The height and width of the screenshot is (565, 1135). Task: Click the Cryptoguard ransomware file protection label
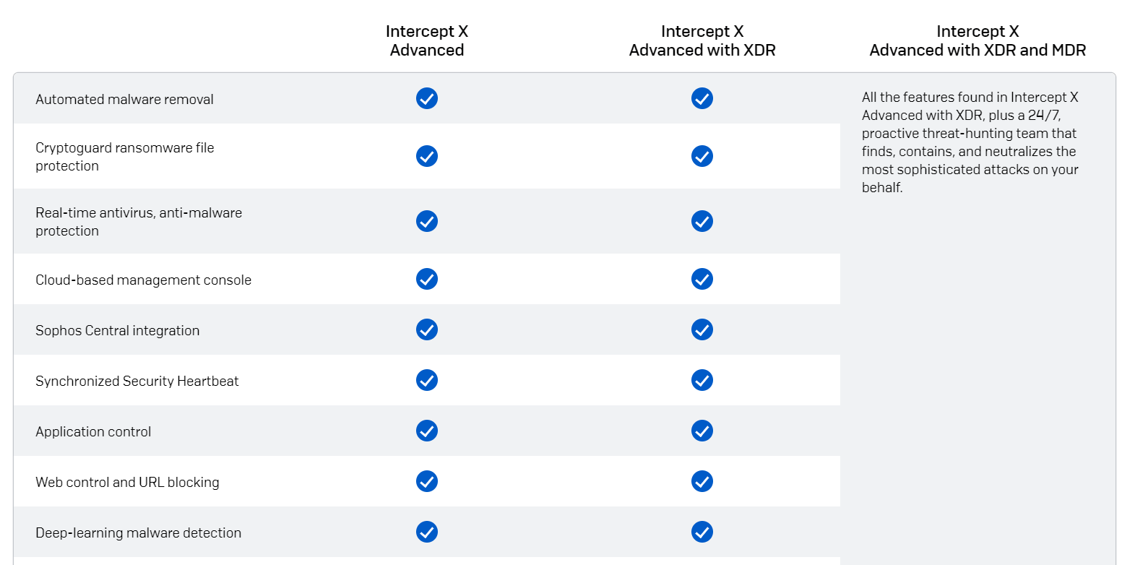pyautogui.click(x=125, y=157)
